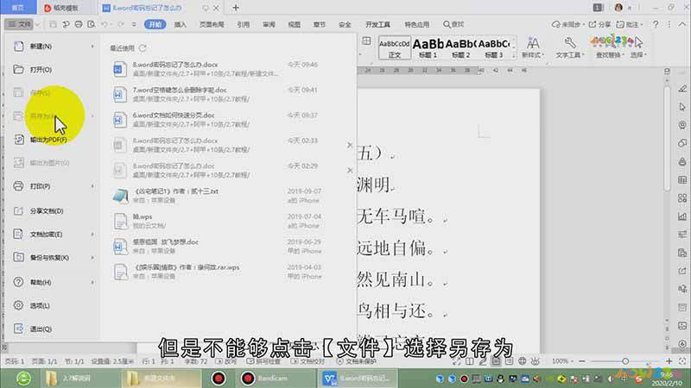691x388 pixels.
Task: Switch to the 插入 ribbon tab
Action: (x=181, y=24)
